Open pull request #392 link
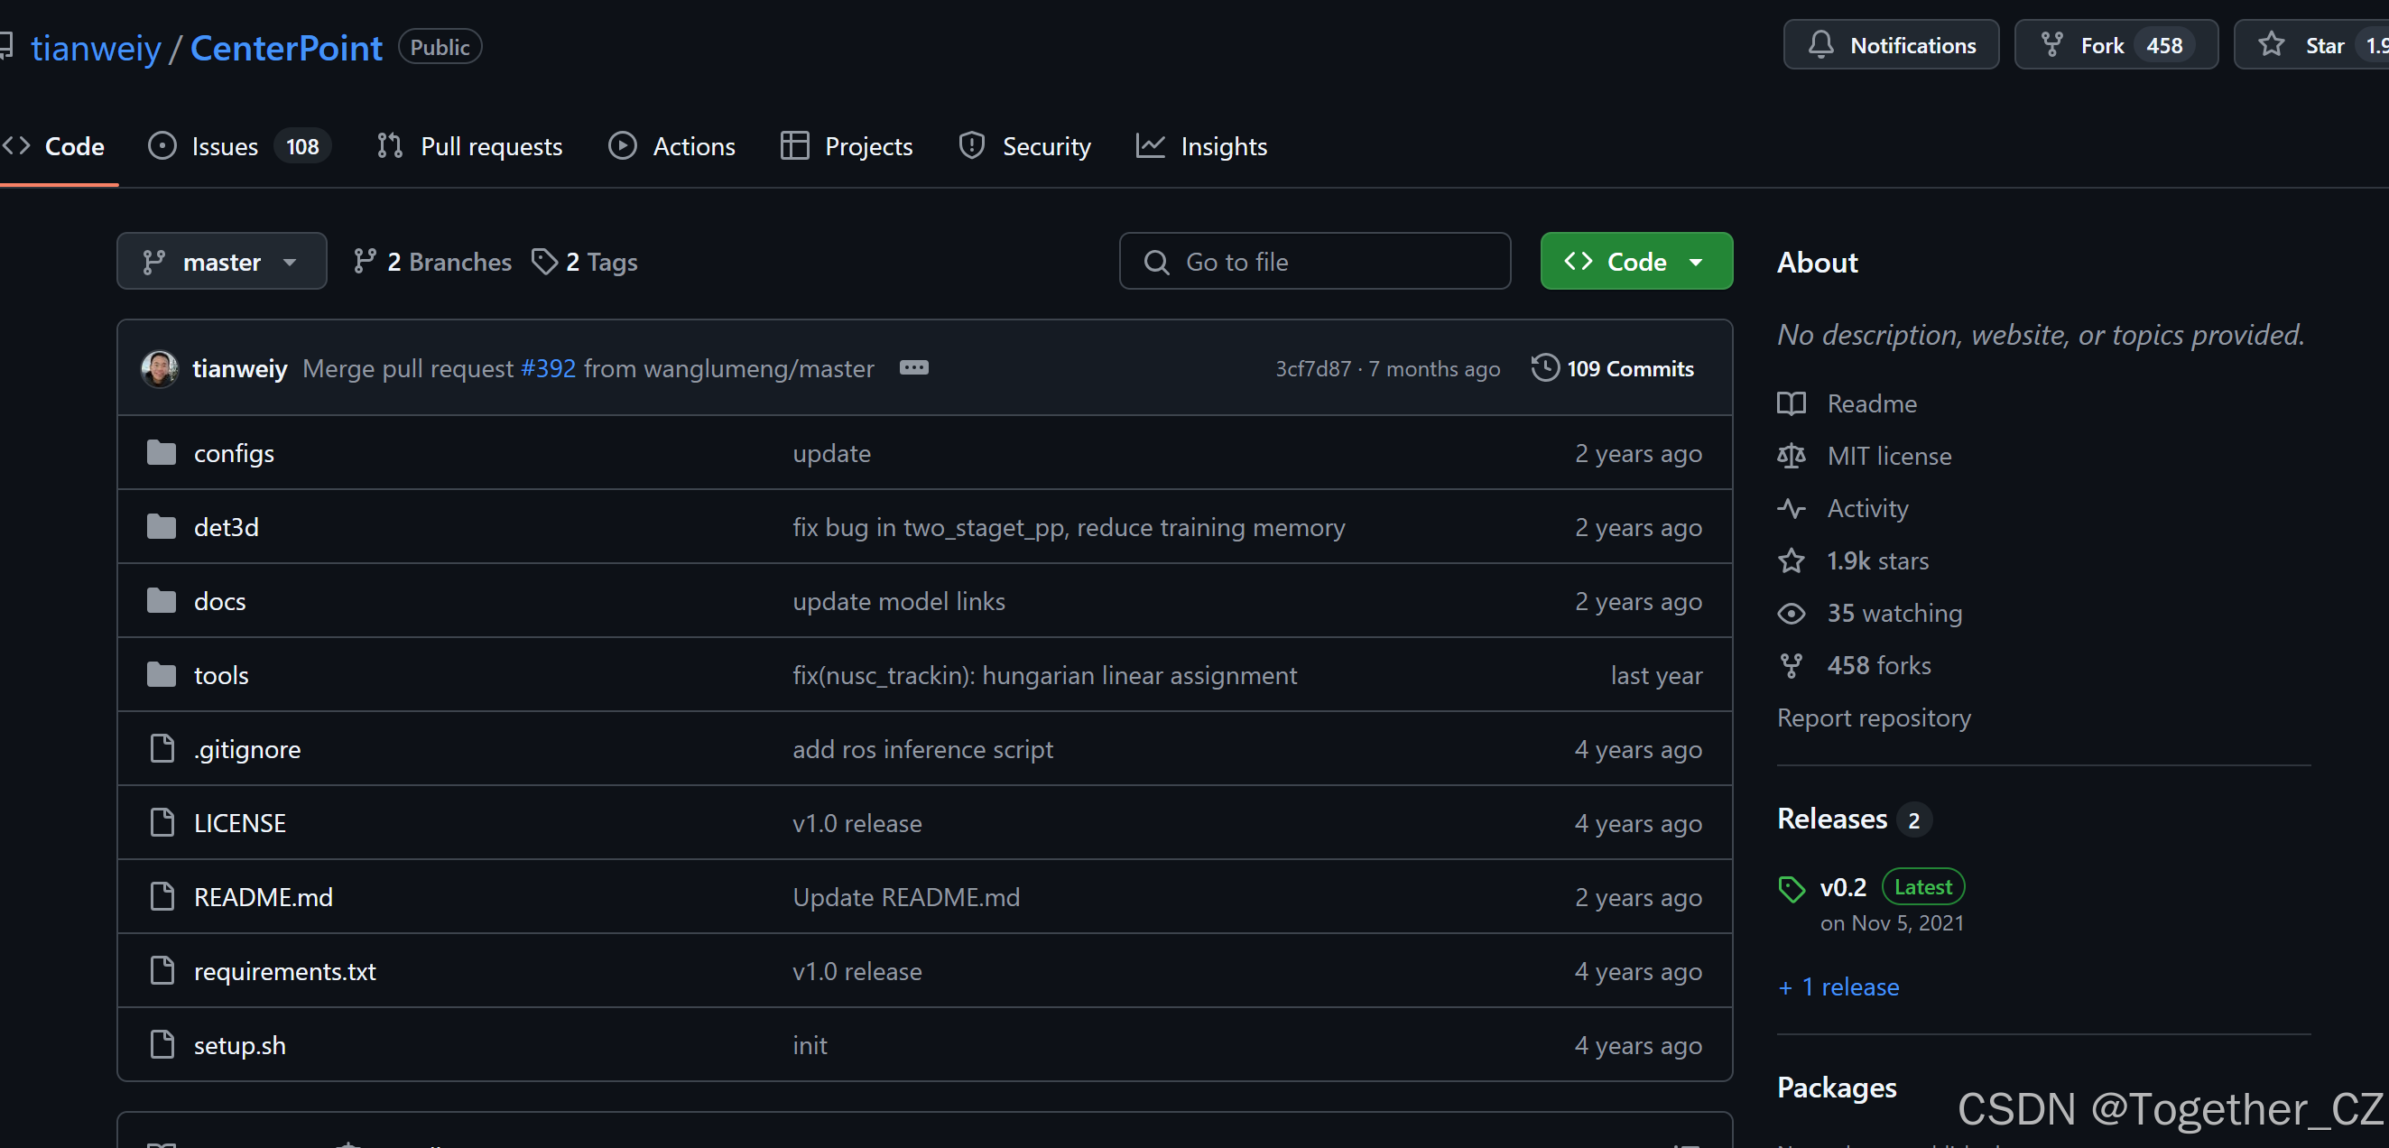 coord(548,369)
